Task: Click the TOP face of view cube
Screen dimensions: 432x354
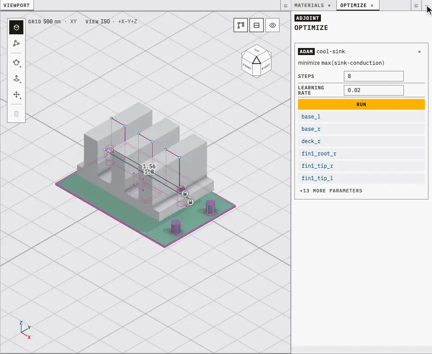Action: pos(257,50)
